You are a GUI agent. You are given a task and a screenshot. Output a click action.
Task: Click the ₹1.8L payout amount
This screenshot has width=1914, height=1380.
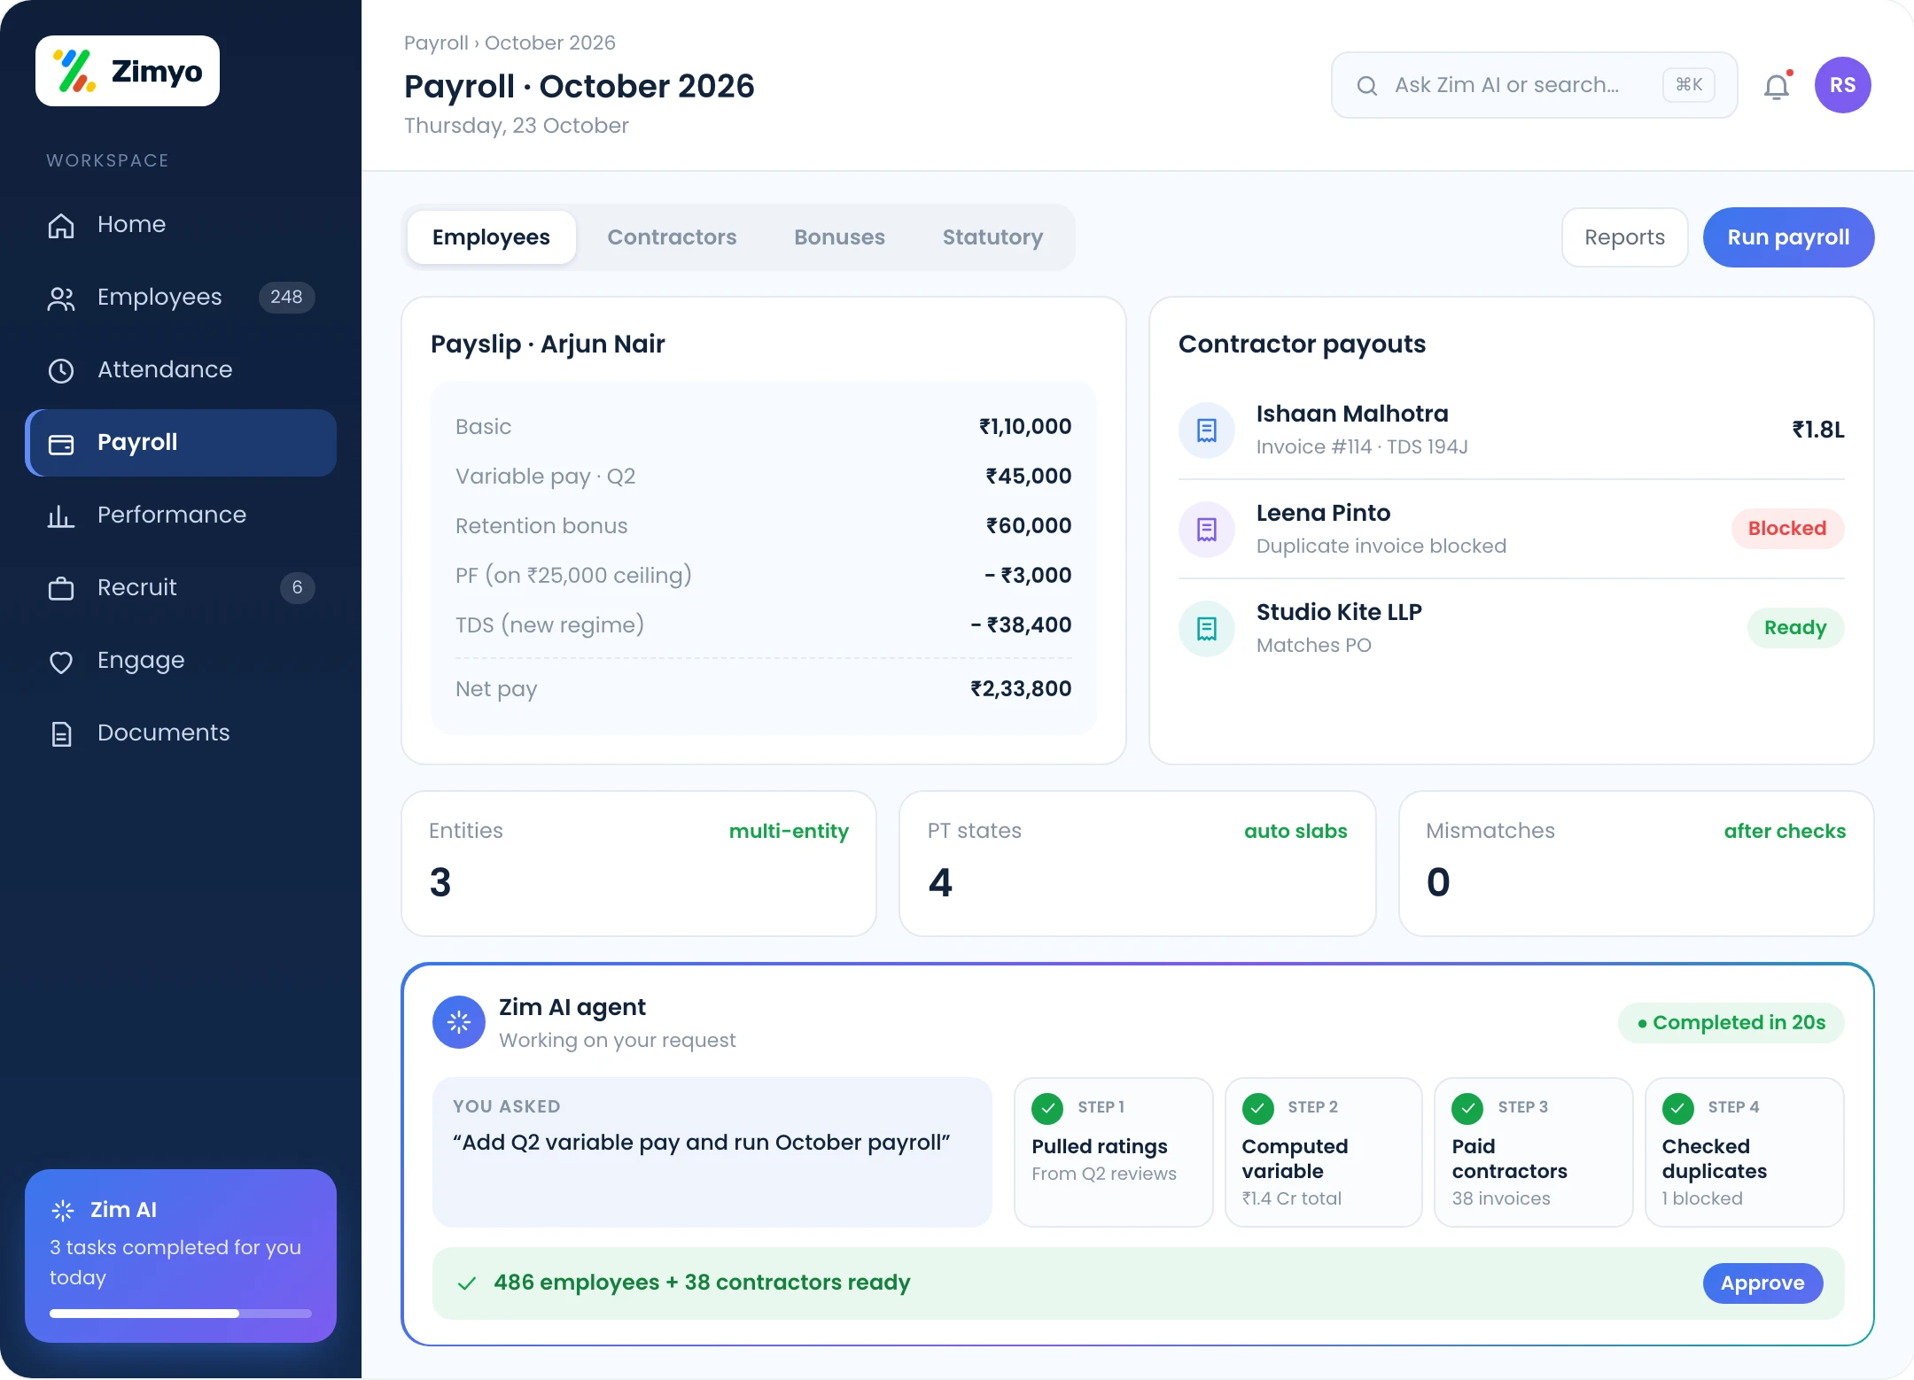tap(1818, 430)
